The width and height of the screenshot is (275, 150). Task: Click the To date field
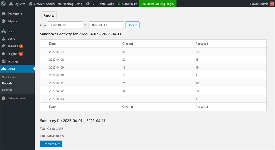[106, 25]
